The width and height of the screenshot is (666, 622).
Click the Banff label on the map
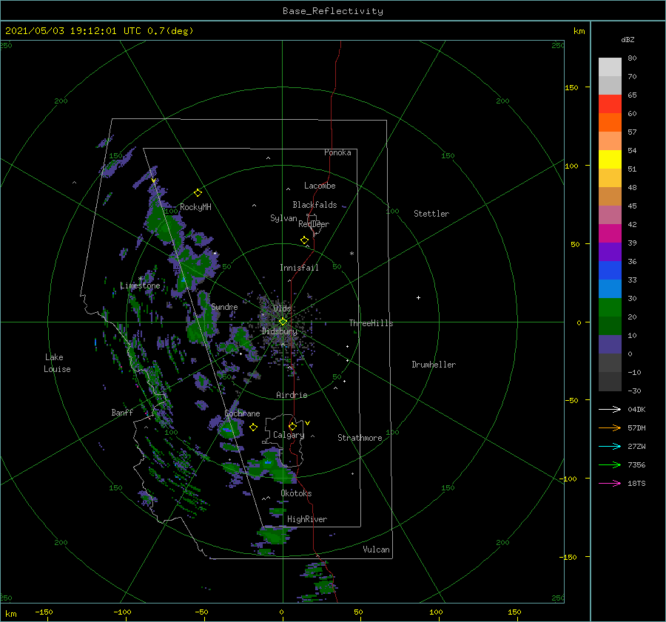point(122,412)
